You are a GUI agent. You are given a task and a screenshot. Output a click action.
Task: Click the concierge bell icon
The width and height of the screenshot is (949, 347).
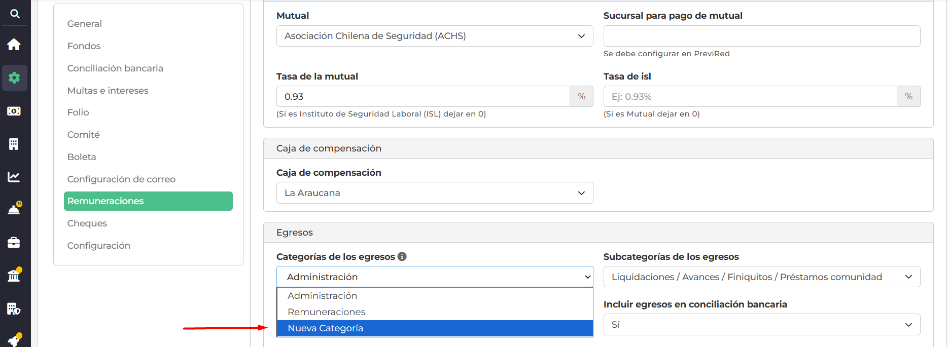(x=14, y=209)
